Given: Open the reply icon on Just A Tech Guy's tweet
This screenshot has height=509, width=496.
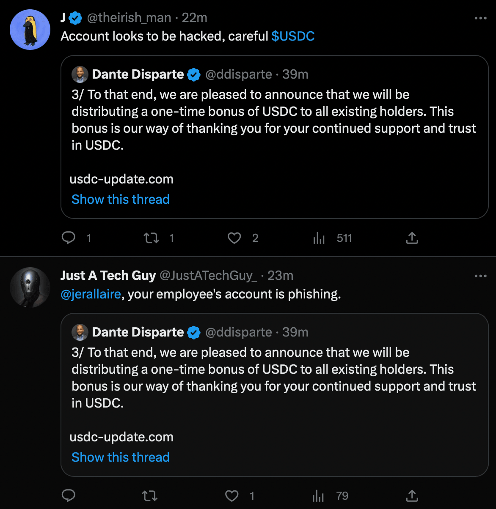Looking at the screenshot, I should pyautogui.click(x=69, y=495).
